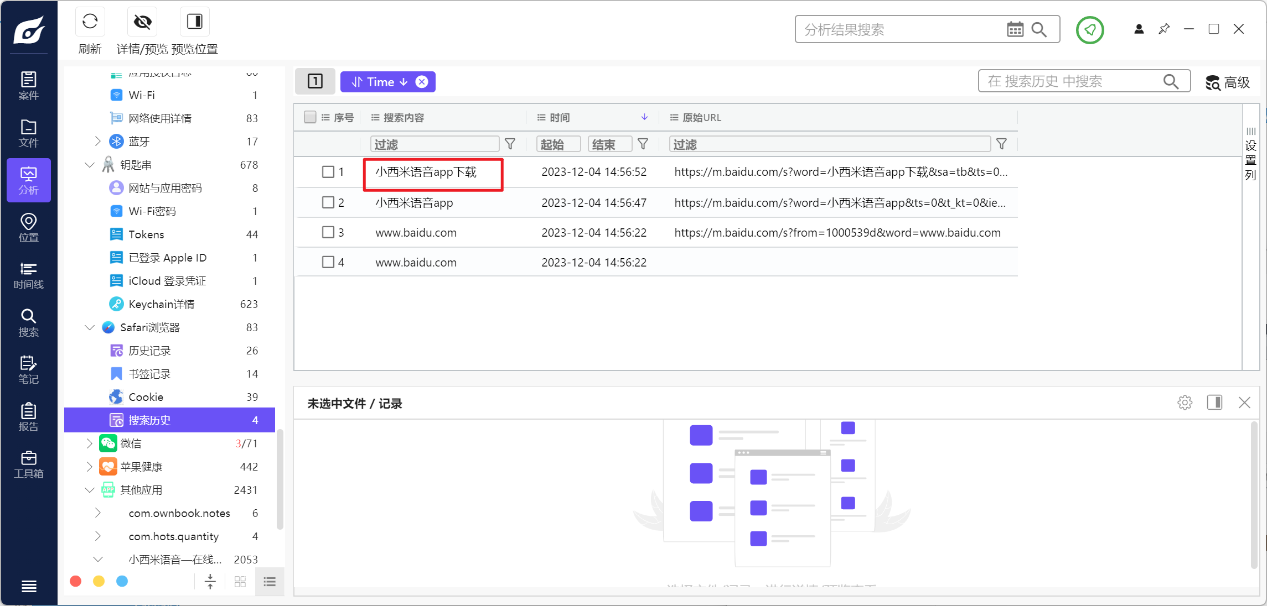The height and width of the screenshot is (606, 1267).
Task: Click the hamburger menu at sidebar bottom
Action: coord(29,586)
